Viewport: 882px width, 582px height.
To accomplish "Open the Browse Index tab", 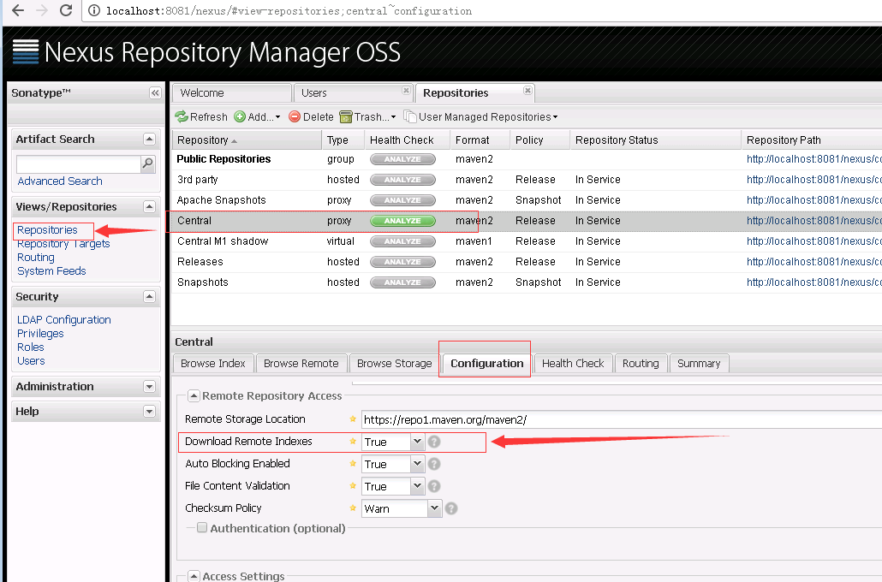I will (213, 363).
